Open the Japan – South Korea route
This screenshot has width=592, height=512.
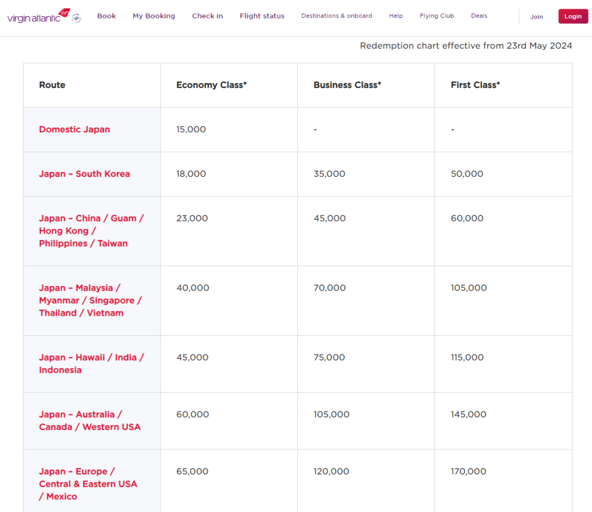click(84, 174)
